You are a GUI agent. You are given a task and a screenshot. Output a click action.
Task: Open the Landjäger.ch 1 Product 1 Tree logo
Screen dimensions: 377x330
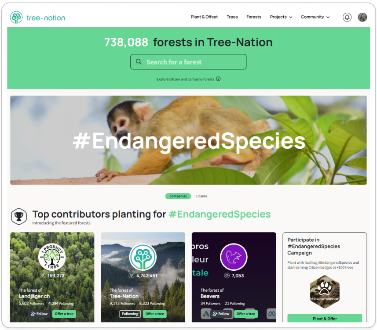pyautogui.click(x=52, y=257)
